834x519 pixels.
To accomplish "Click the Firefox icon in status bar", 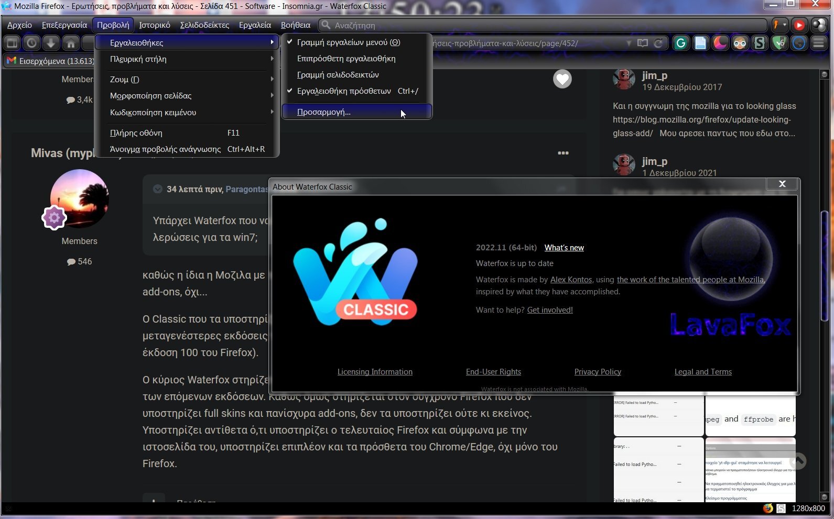I will click(768, 508).
